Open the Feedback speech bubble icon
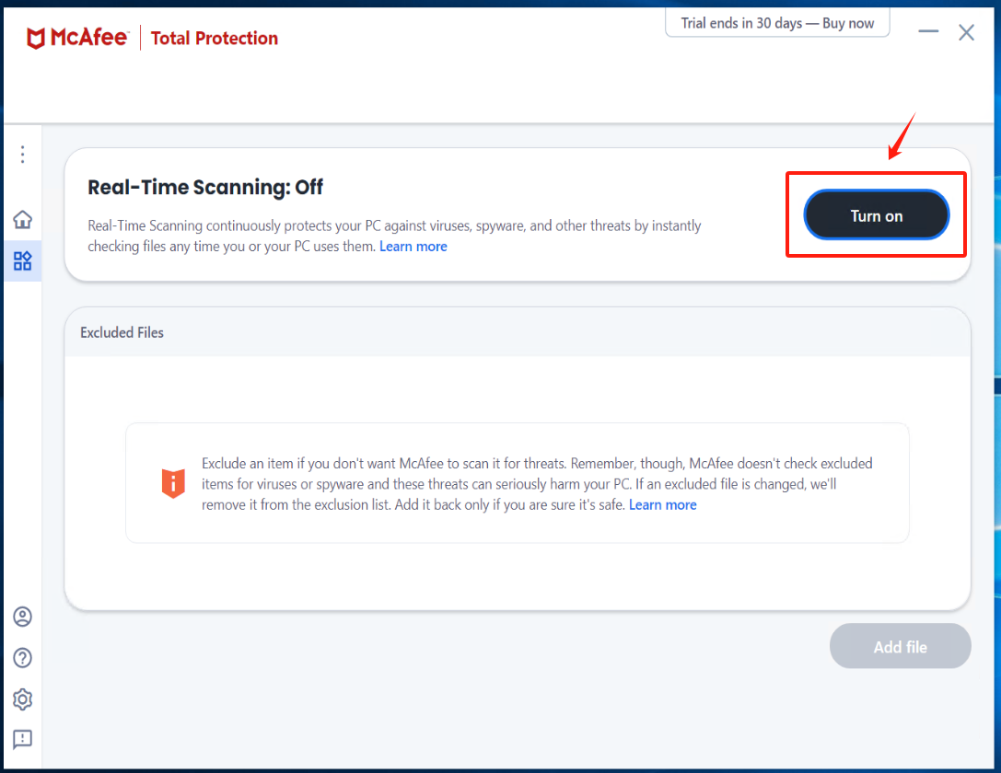Viewport: 1001px width, 773px height. click(22, 739)
